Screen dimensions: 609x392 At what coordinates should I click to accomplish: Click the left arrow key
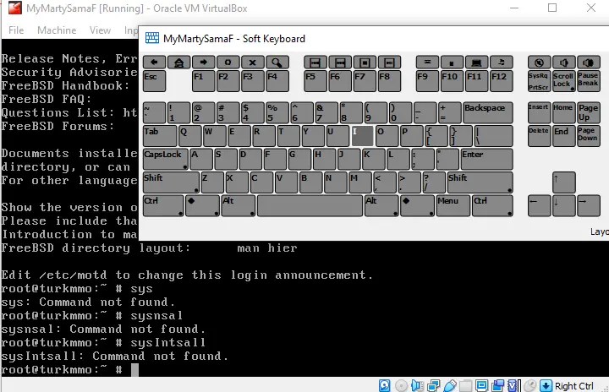tap(539, 205)
